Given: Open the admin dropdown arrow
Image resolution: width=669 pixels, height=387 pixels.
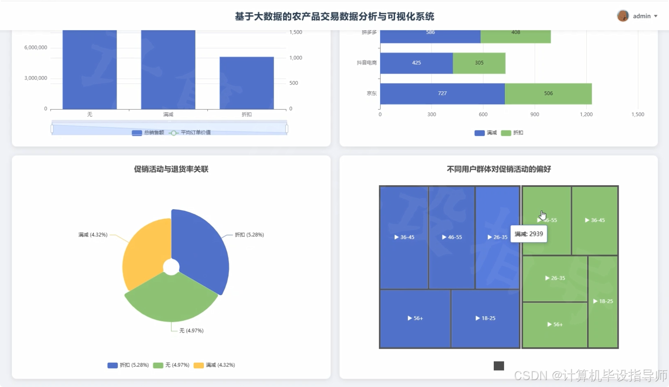Looking at the screenshot, I should pyautogui.click(x=655, y=16).
